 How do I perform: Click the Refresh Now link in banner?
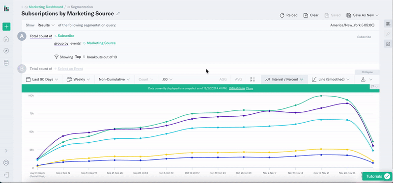point(237,88)
